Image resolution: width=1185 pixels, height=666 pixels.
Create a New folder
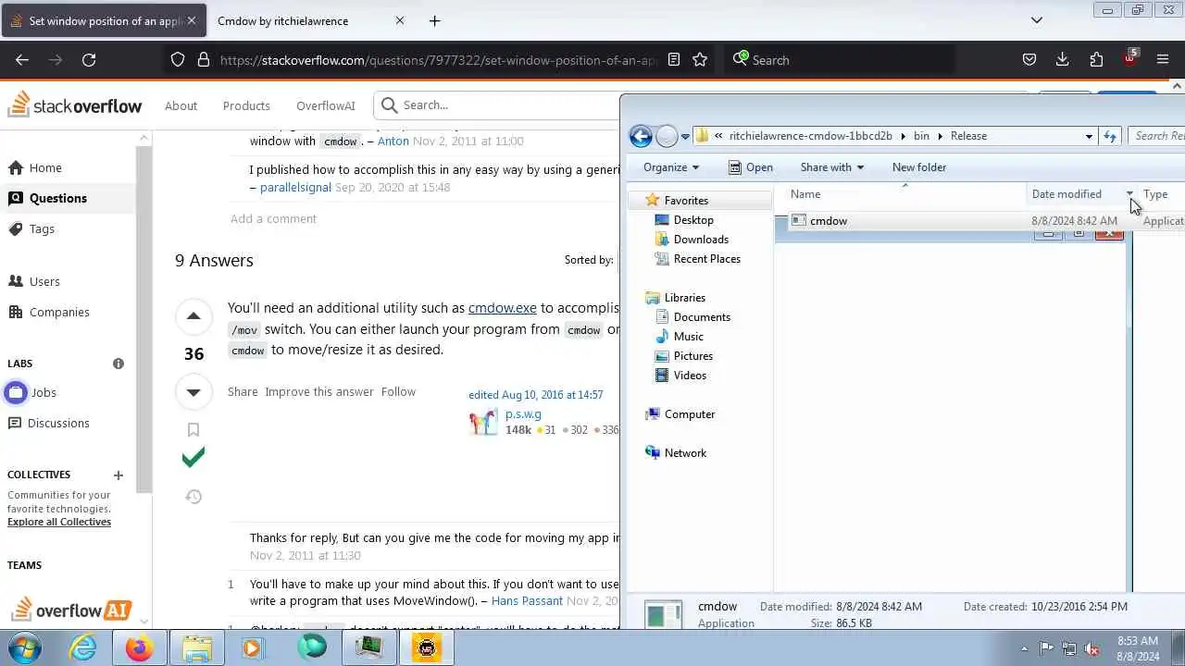pos(919,167)
